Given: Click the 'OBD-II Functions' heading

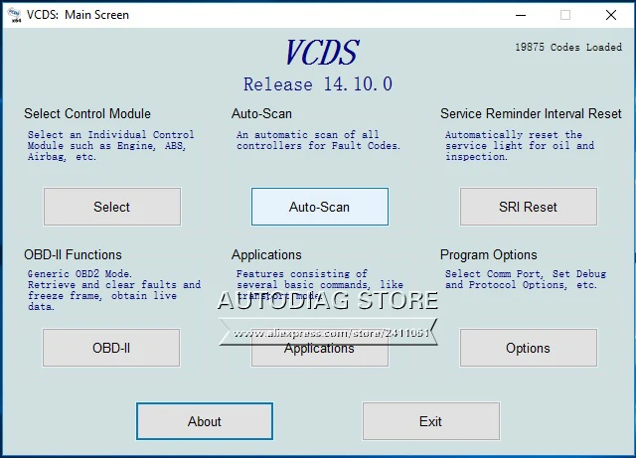Looking at the screenshot, I should pyautogui.click(x=73, y=254).
